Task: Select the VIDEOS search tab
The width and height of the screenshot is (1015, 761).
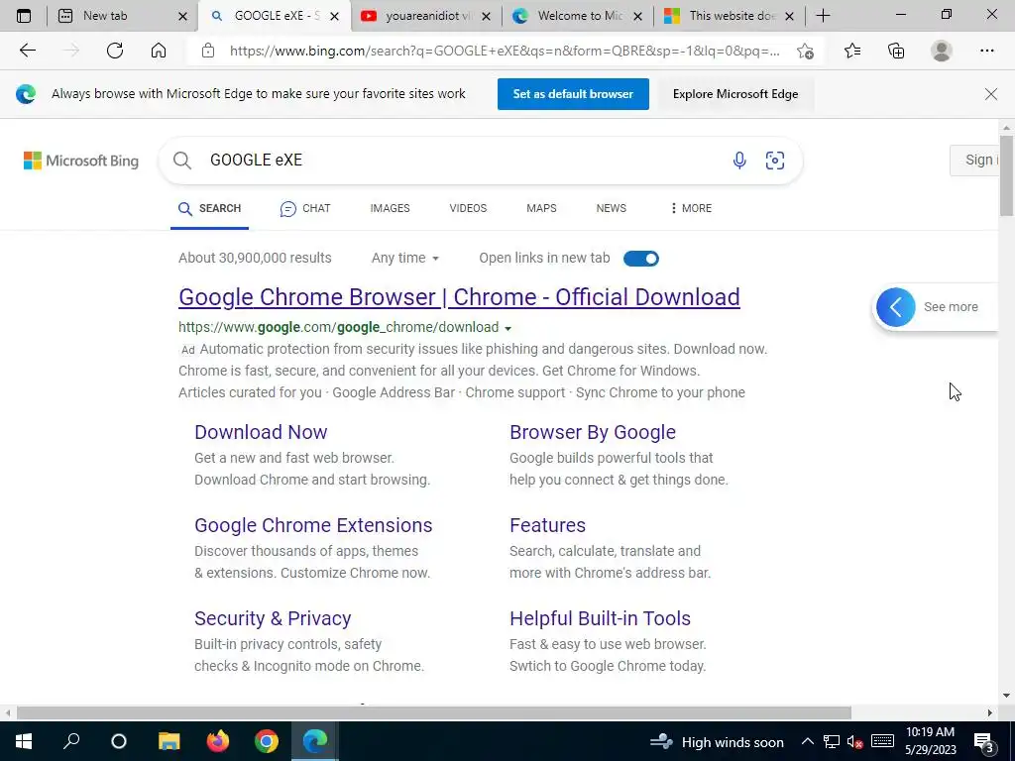Action: 468,208
